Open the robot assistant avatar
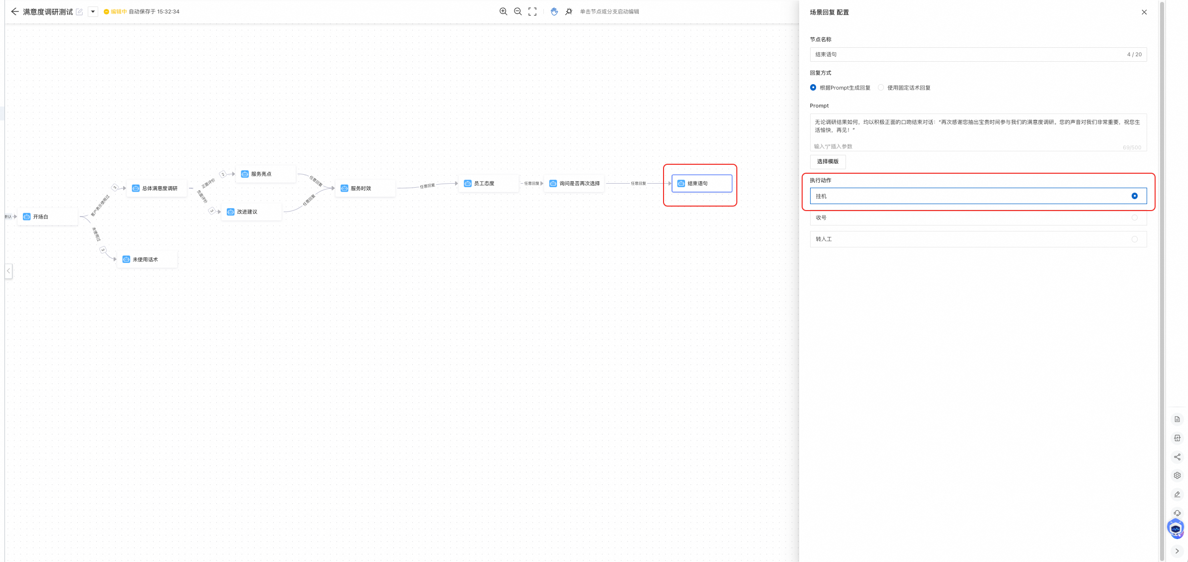The height and width of the screenshot is (562, 1188). [1176, 528]
